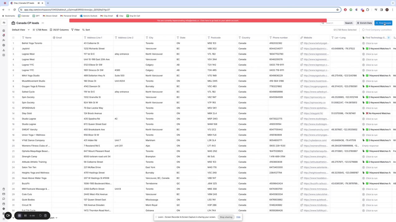Open the people icon in the left sidebar

tap(4, 40)
